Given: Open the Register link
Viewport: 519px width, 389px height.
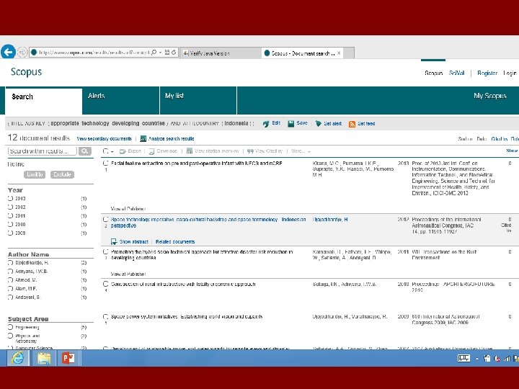Looking at the screenshot, I should point(487,73).
